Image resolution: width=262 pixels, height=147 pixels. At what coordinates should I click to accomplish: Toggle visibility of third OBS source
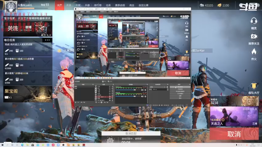click(x=110, y=90)
